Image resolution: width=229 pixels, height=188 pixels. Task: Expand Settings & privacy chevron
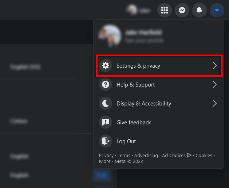tap(214, 66)
